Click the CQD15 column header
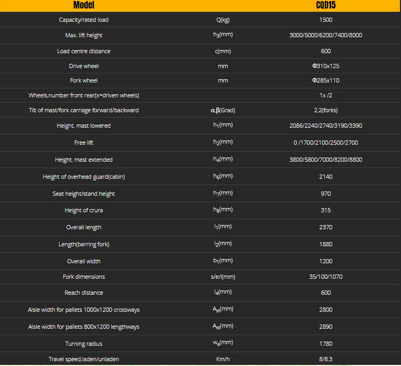This screenshot has width=401, height=366. (x=326, y=6)
